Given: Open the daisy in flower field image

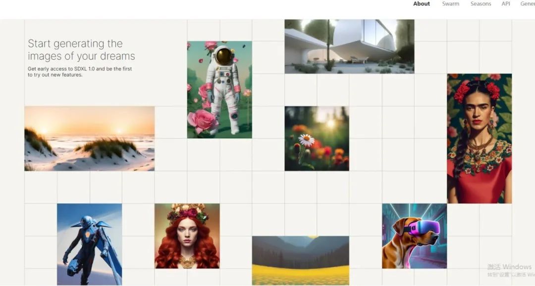Looking at the screenshot, I should tap(317, 138).
